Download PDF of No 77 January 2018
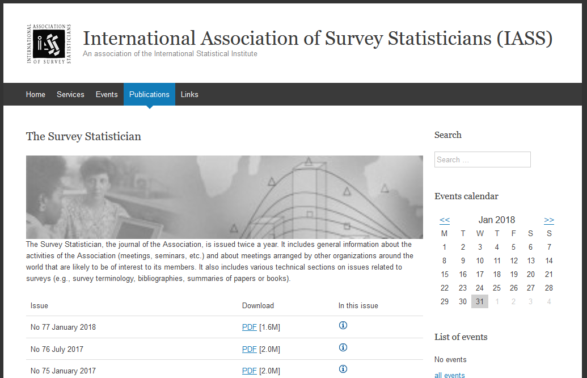The width and height of the screenshot is (587, 378). pyautogui.click(x=250, y=327)
